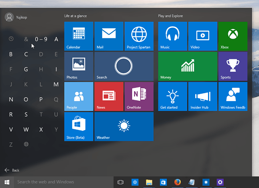259x188 pixels.
Task: Jump to apps under letter B
Action: (11, 54)
